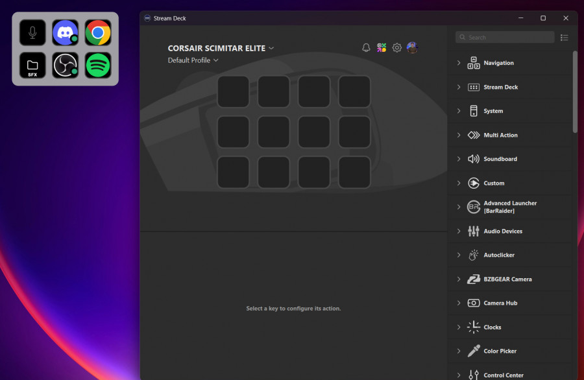Toggle the microphone mute key
Image resolution: width=584 pixels, height=380 pixels.
pos(32,32)
